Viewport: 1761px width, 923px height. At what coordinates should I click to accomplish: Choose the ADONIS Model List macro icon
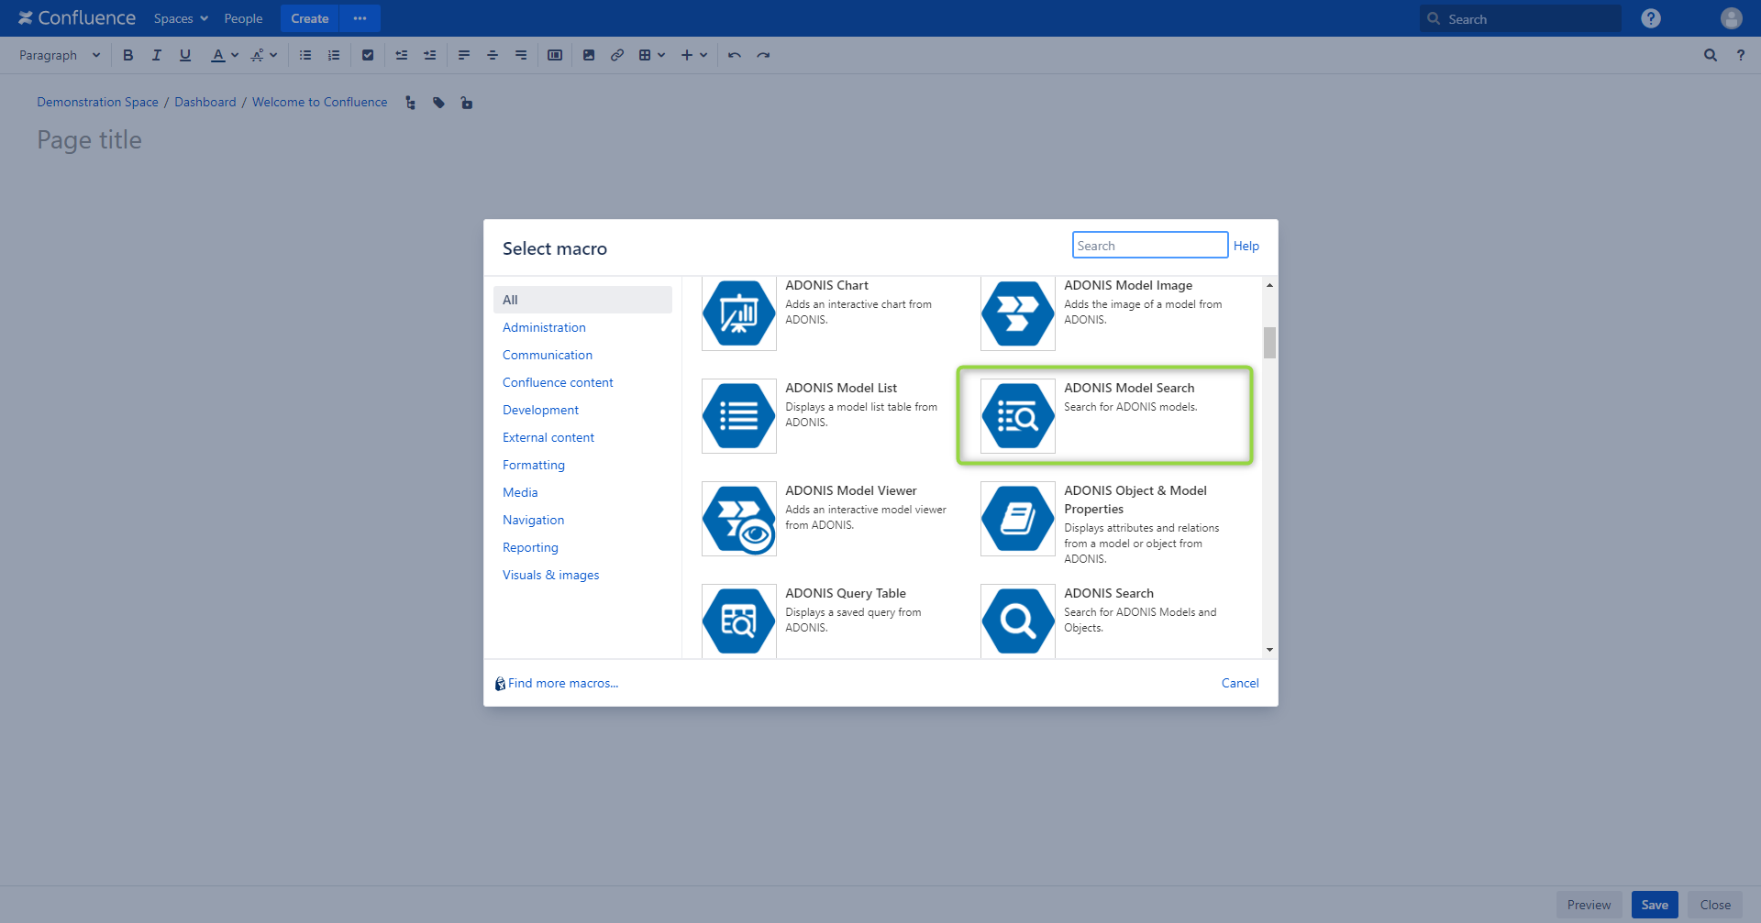tap(739, 416)
